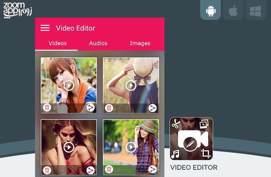271x177 pixels.
Task: Share the plaid shirt girl video
Action: coord(152,169)
